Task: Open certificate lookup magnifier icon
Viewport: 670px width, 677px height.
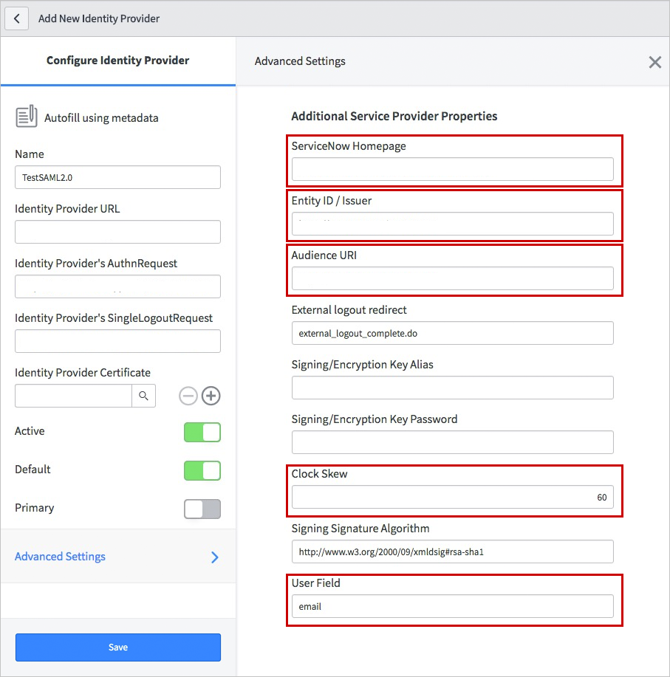Action: pos(143,396)
